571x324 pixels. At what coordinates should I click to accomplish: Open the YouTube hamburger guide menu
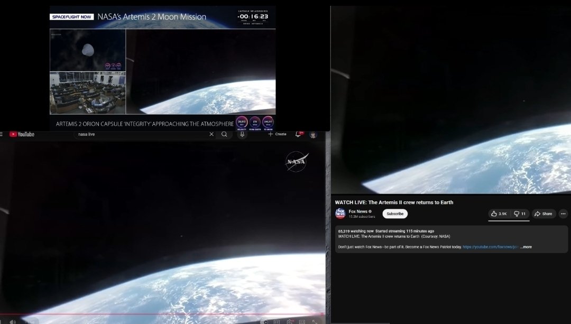tap(1, 134)
